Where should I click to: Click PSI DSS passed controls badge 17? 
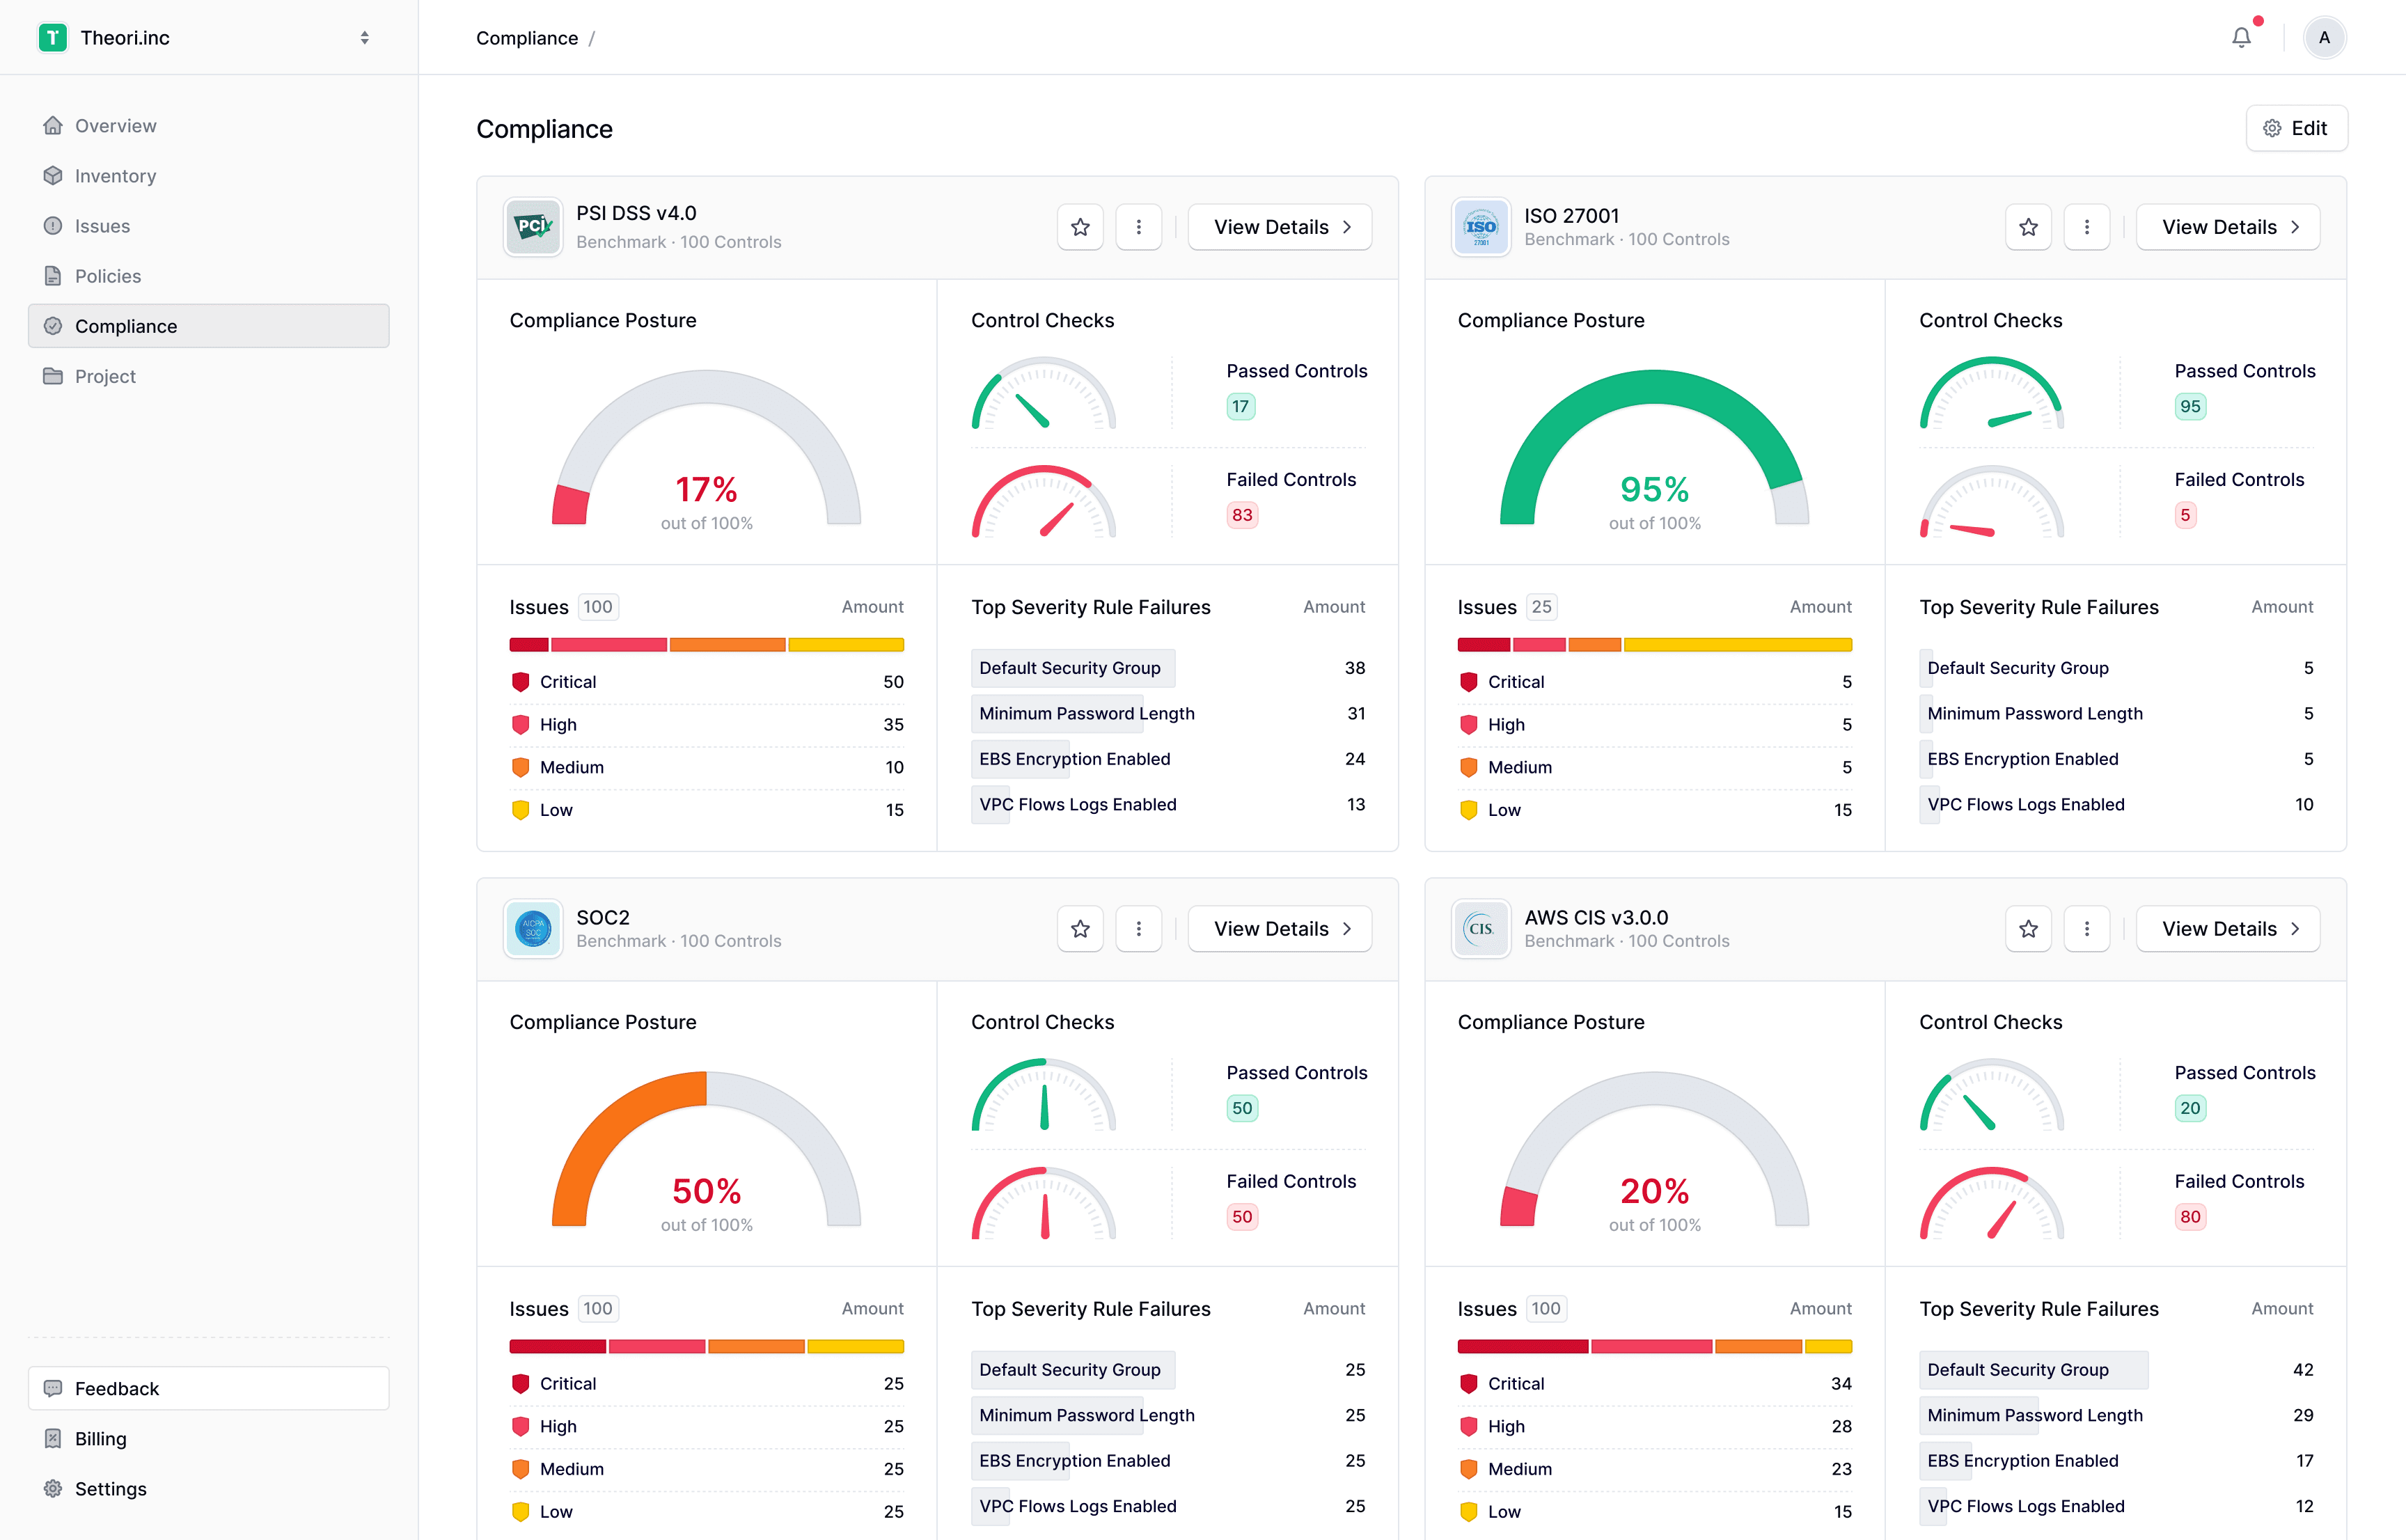1240,406
